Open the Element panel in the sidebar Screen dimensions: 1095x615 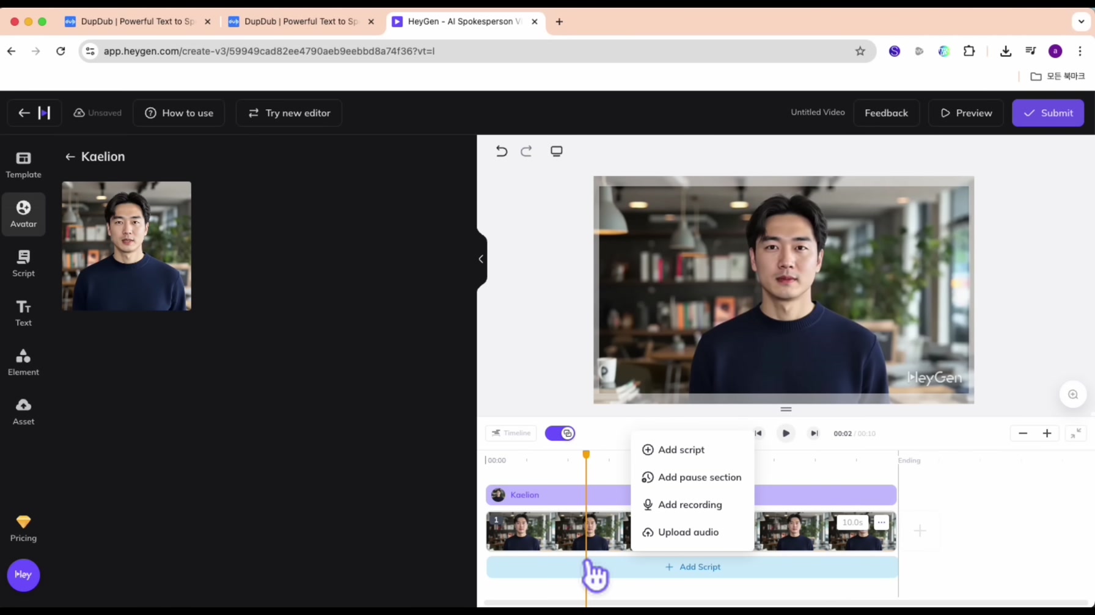[x=23, y=363]
